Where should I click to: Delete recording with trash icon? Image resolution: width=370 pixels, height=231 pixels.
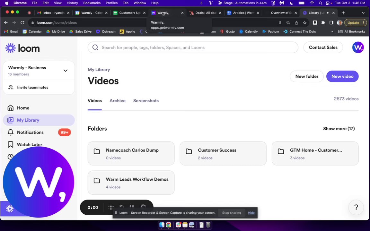coord(143,207)
